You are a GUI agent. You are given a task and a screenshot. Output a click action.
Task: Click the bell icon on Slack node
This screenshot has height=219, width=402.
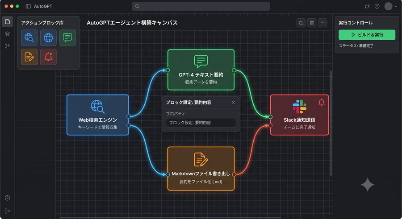click(322, 103)
